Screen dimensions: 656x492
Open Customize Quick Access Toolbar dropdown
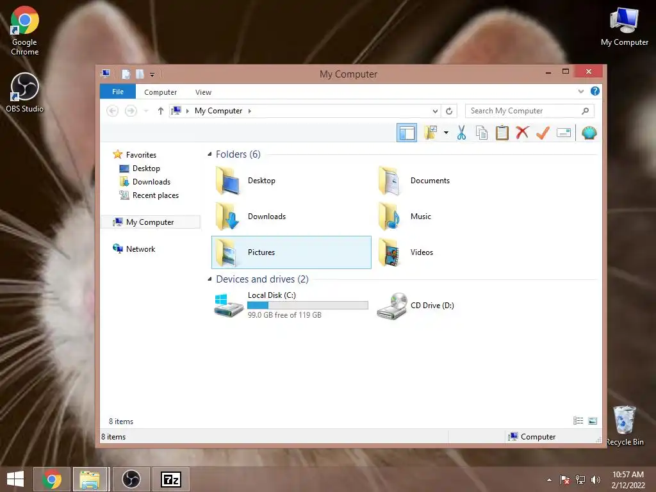(x=152, y=75)
